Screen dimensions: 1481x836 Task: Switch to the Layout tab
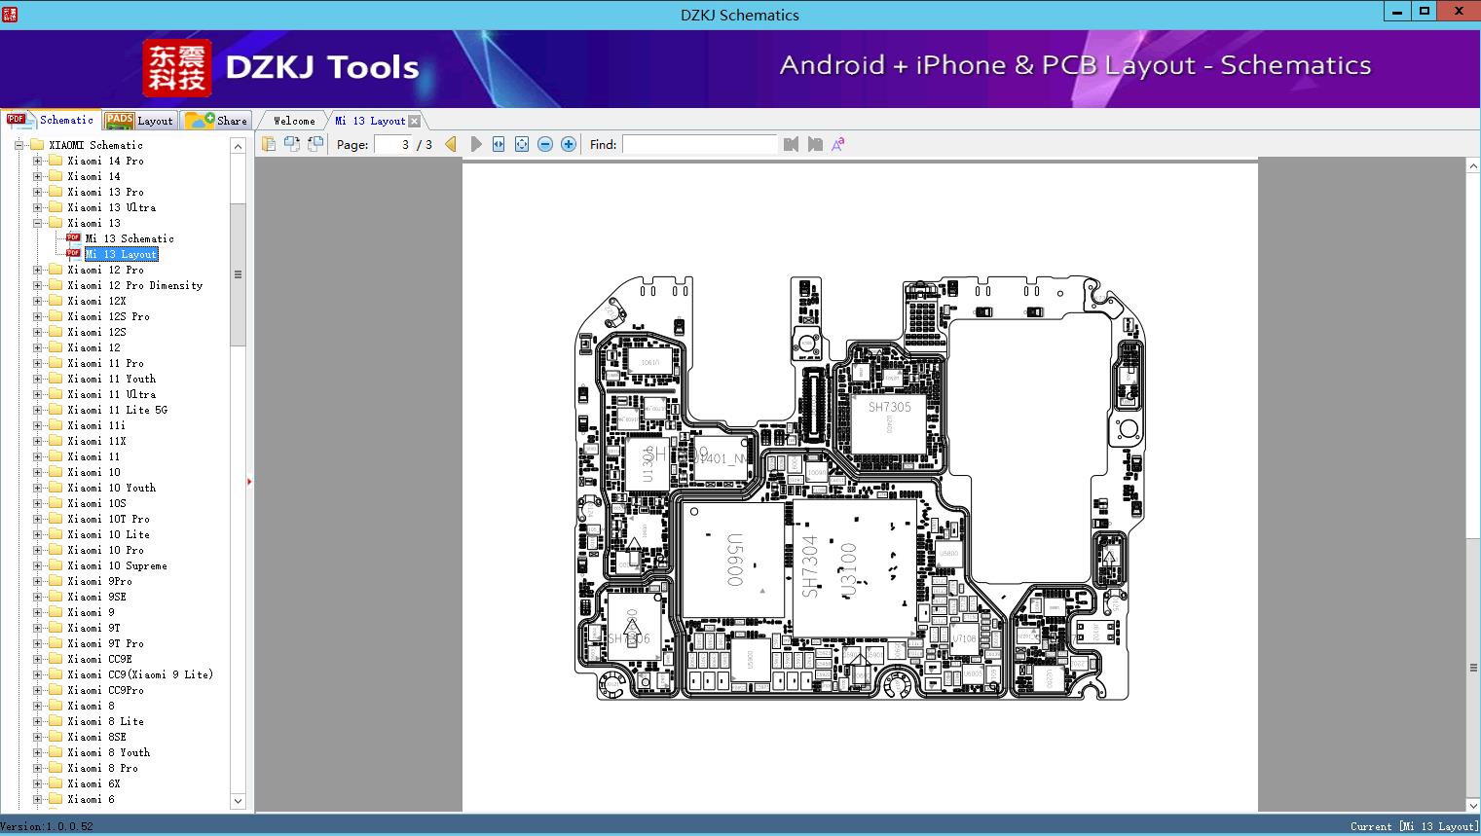[x=139, y=121]
